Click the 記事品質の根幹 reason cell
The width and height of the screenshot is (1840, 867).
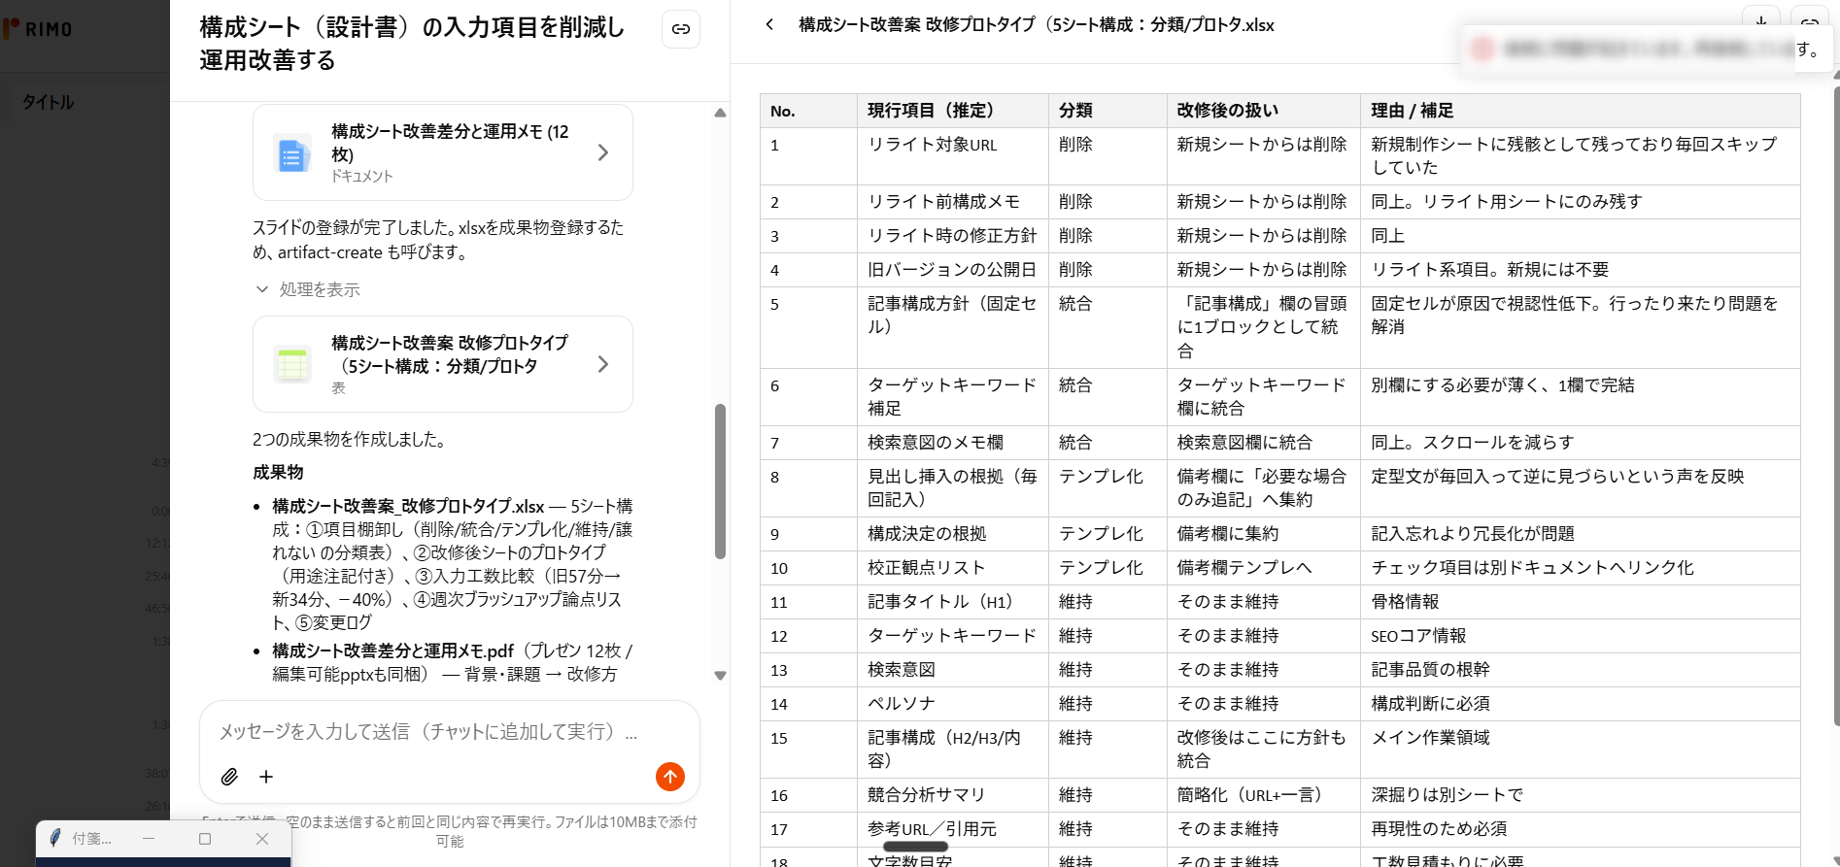1580,670
